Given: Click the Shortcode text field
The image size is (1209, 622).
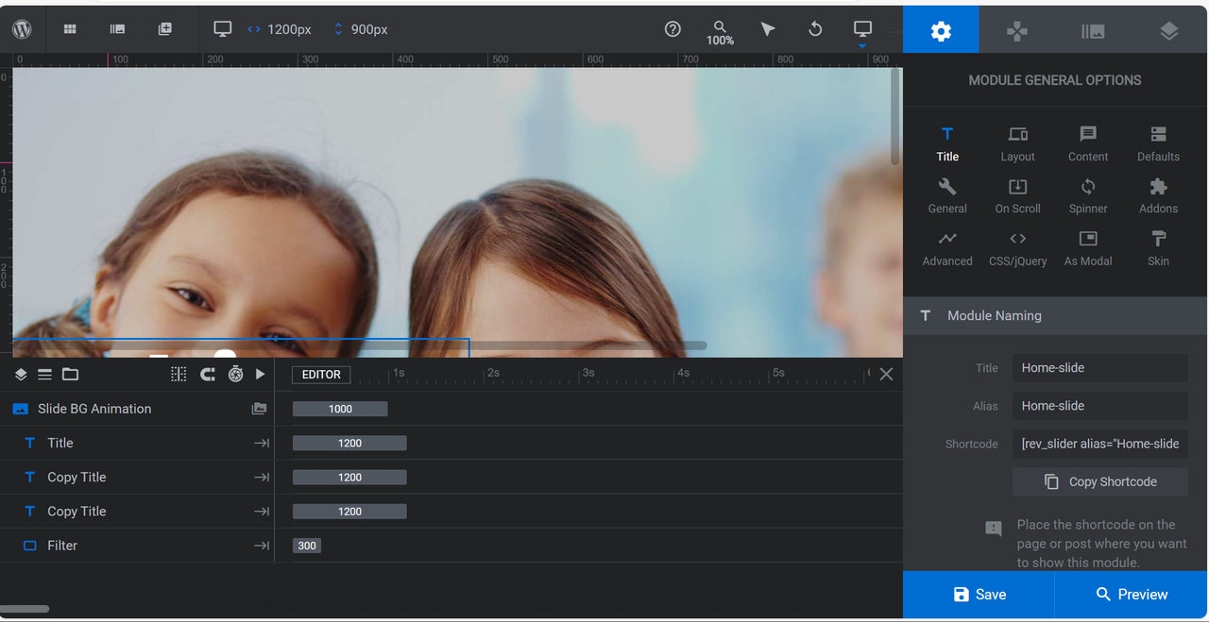Looking at the screenshot, I should (x=1099, y=444).
